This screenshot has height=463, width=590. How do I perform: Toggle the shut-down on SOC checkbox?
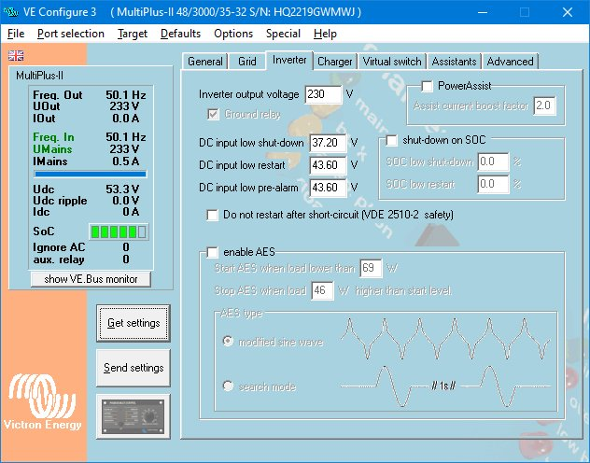(393, 141)
